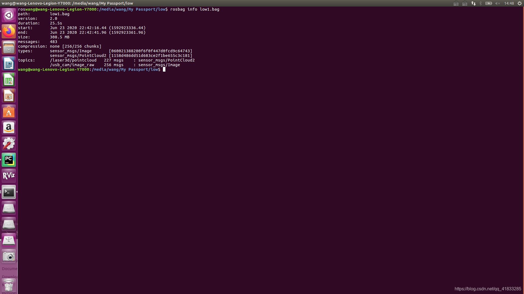Click the '227 msgs' count

point(114,60)
